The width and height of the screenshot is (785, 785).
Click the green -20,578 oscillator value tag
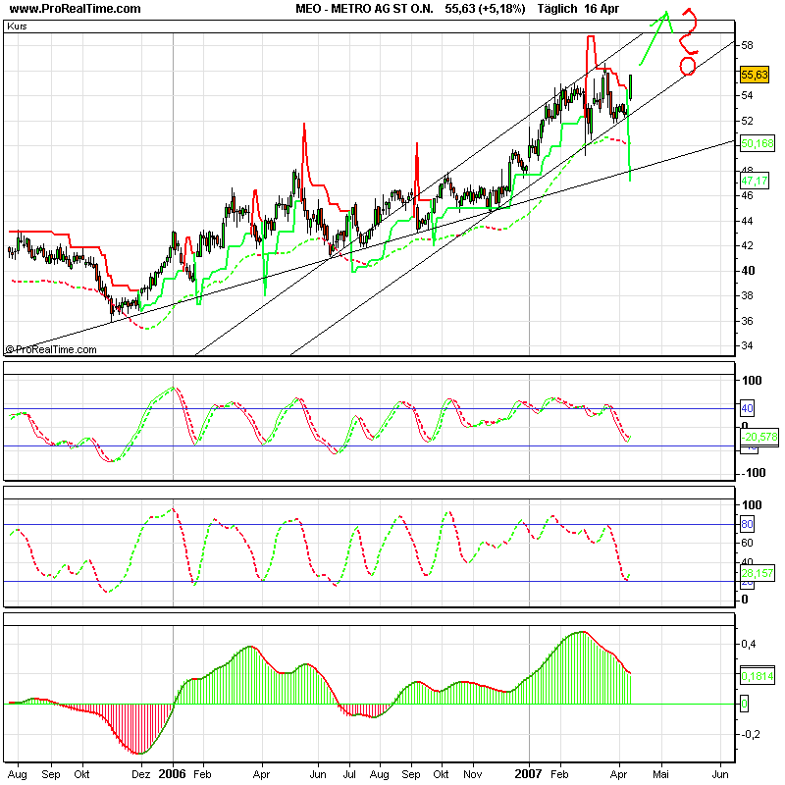click(x=759, y=437)
